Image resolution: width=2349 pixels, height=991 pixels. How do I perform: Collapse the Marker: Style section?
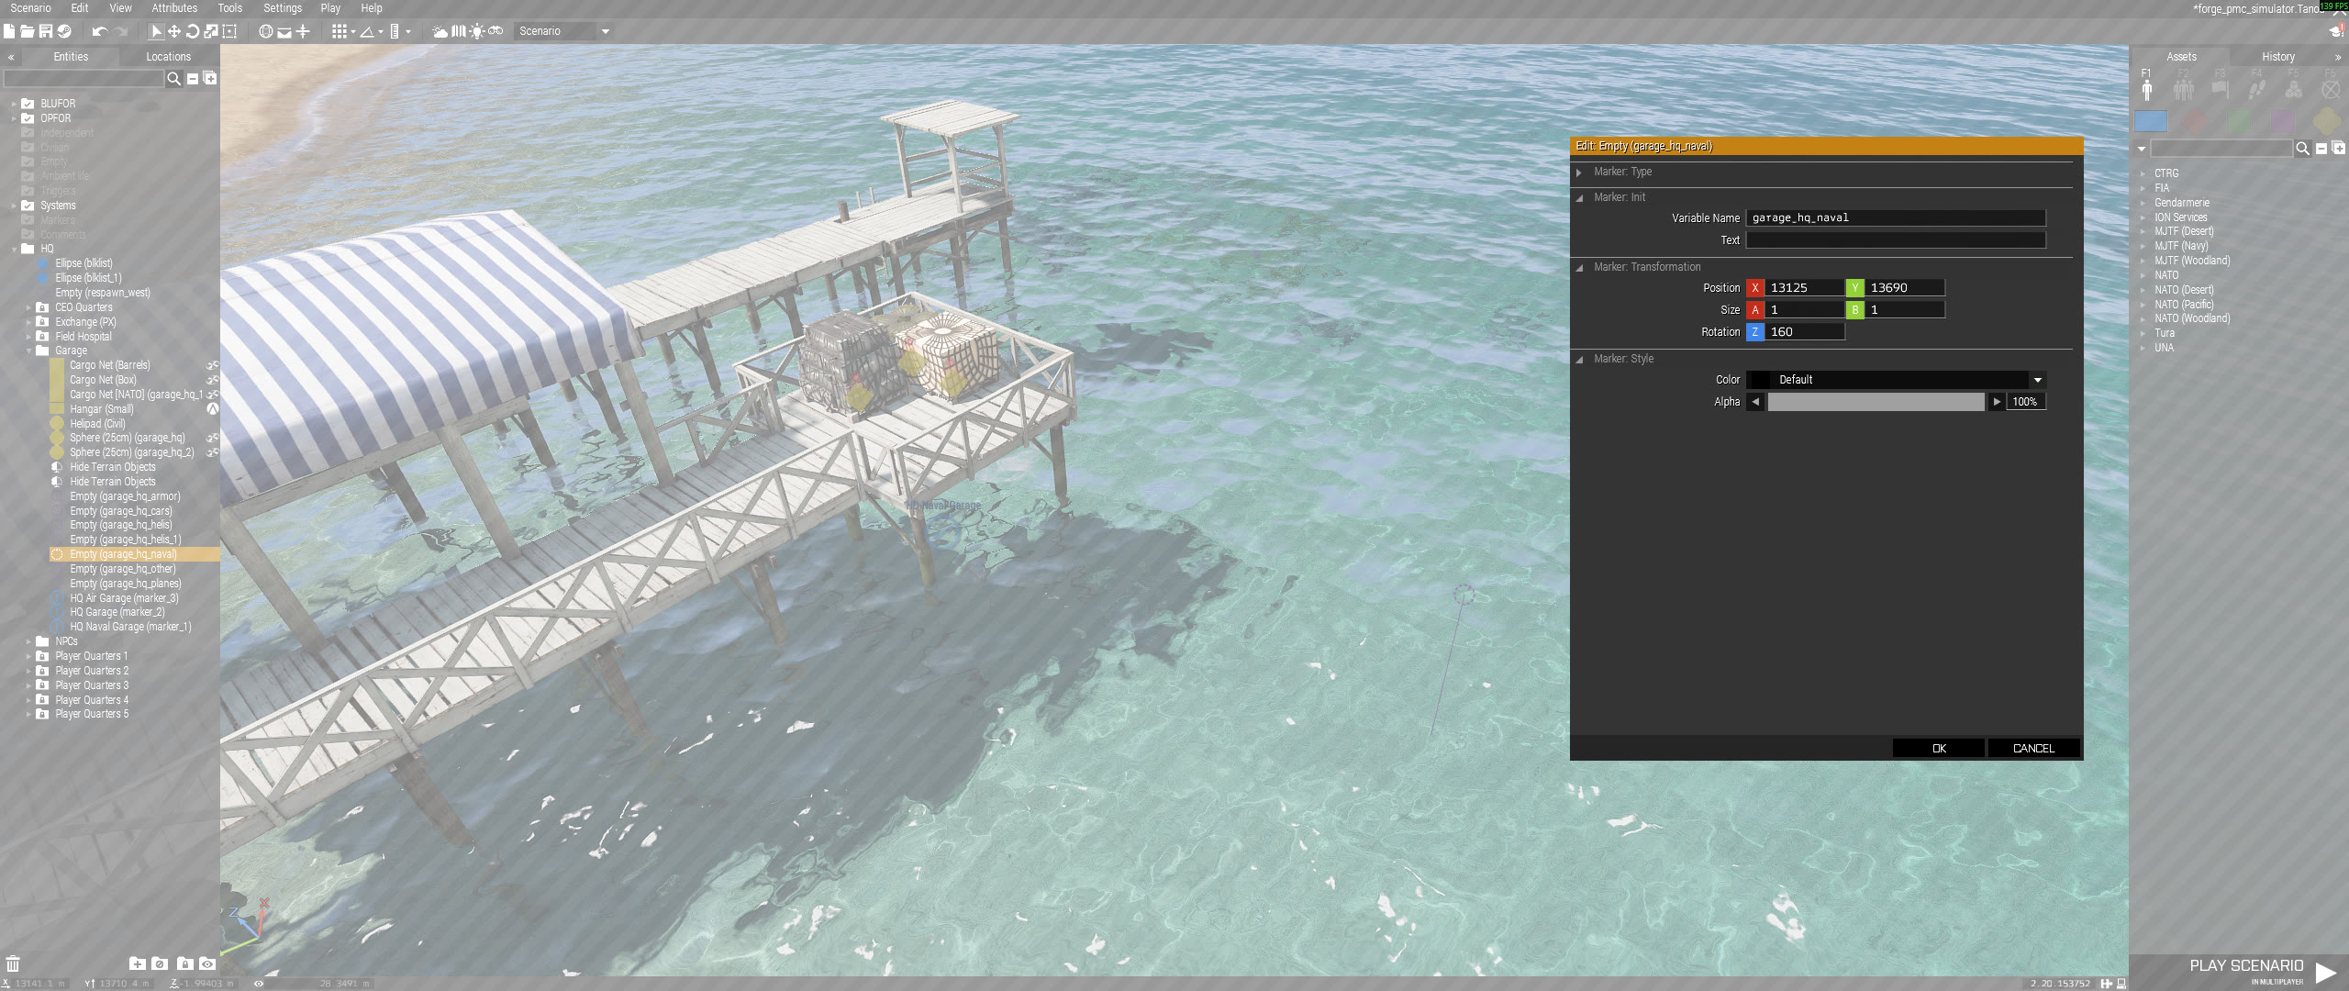tap(1579, 360)
